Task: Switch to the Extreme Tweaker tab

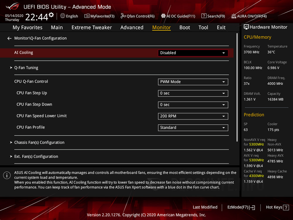Action: 92,27
